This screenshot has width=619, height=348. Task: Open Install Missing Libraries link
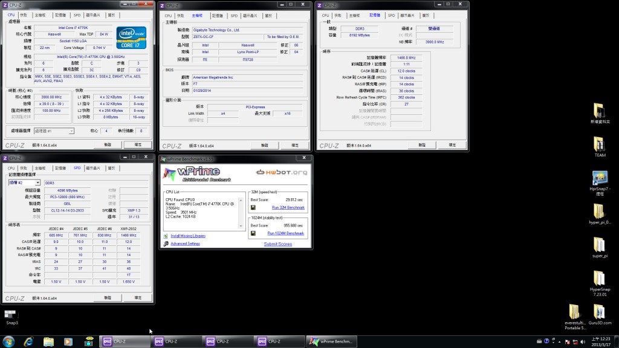[188, 236]
